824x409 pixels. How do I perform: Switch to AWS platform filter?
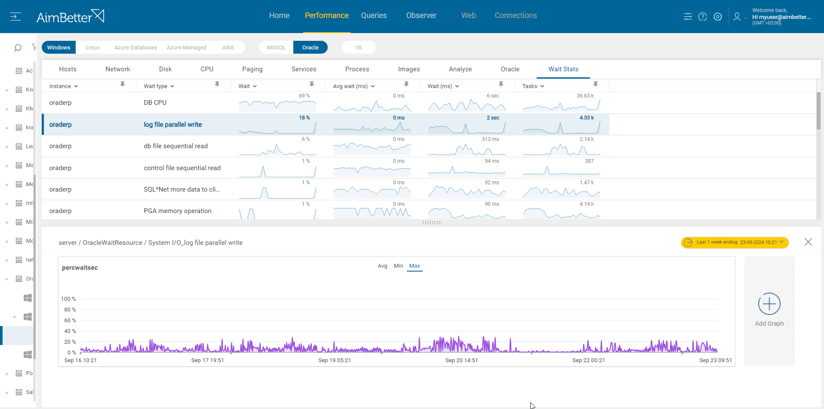[x=228, y=47]
